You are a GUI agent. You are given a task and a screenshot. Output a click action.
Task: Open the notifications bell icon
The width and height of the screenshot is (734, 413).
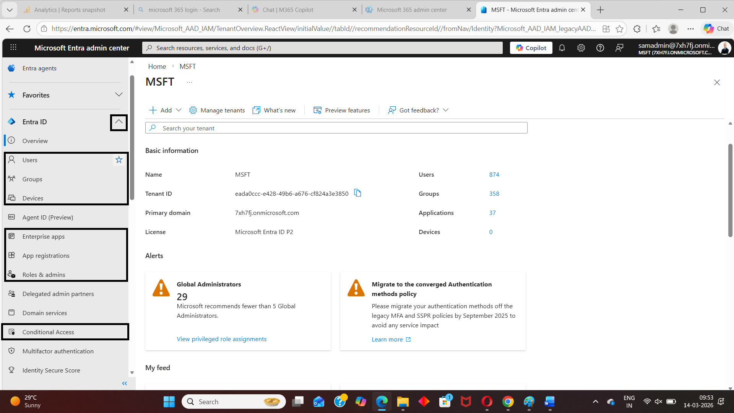562,48
